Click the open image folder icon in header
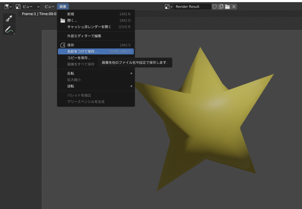This screenshot has width=302, height=209. coord(227,7)
